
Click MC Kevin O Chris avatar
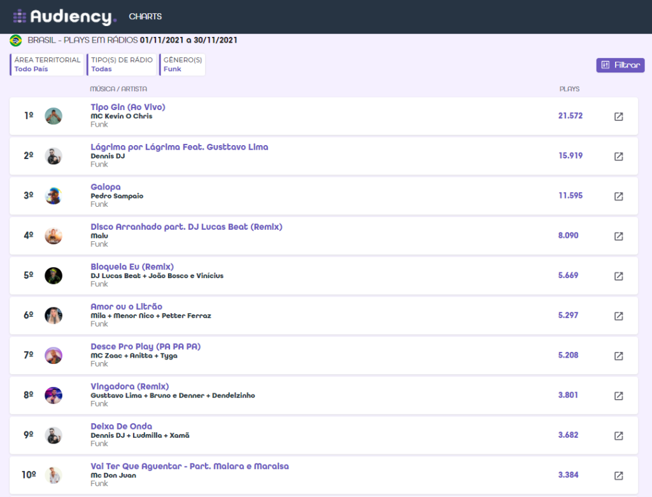(53, 116)
